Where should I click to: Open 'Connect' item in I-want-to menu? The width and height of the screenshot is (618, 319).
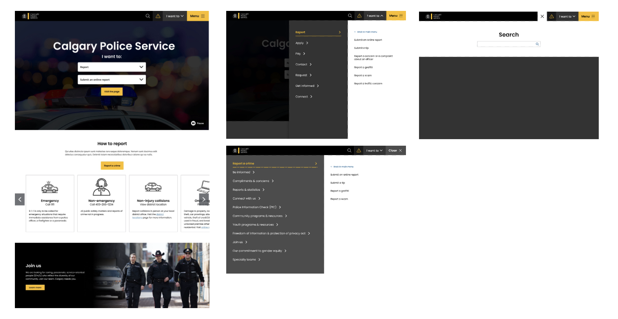click(304, 97)
